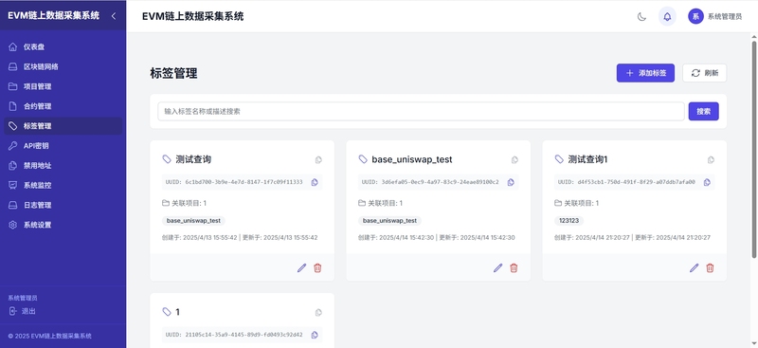The width and height of the screenshot is (758, 348).
Task: Click the 刷新 refresh button
Action: 704,73
